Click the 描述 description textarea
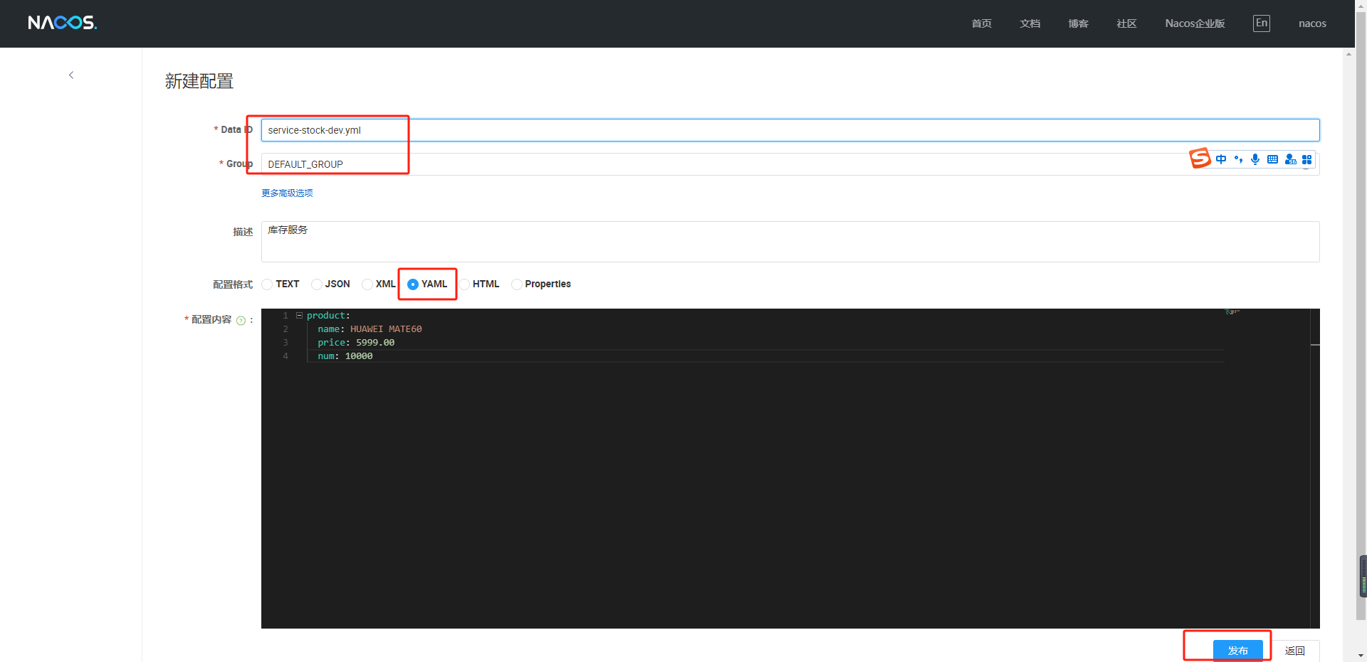This screenshot has width=1367, height=662. (x=790, y=242)
